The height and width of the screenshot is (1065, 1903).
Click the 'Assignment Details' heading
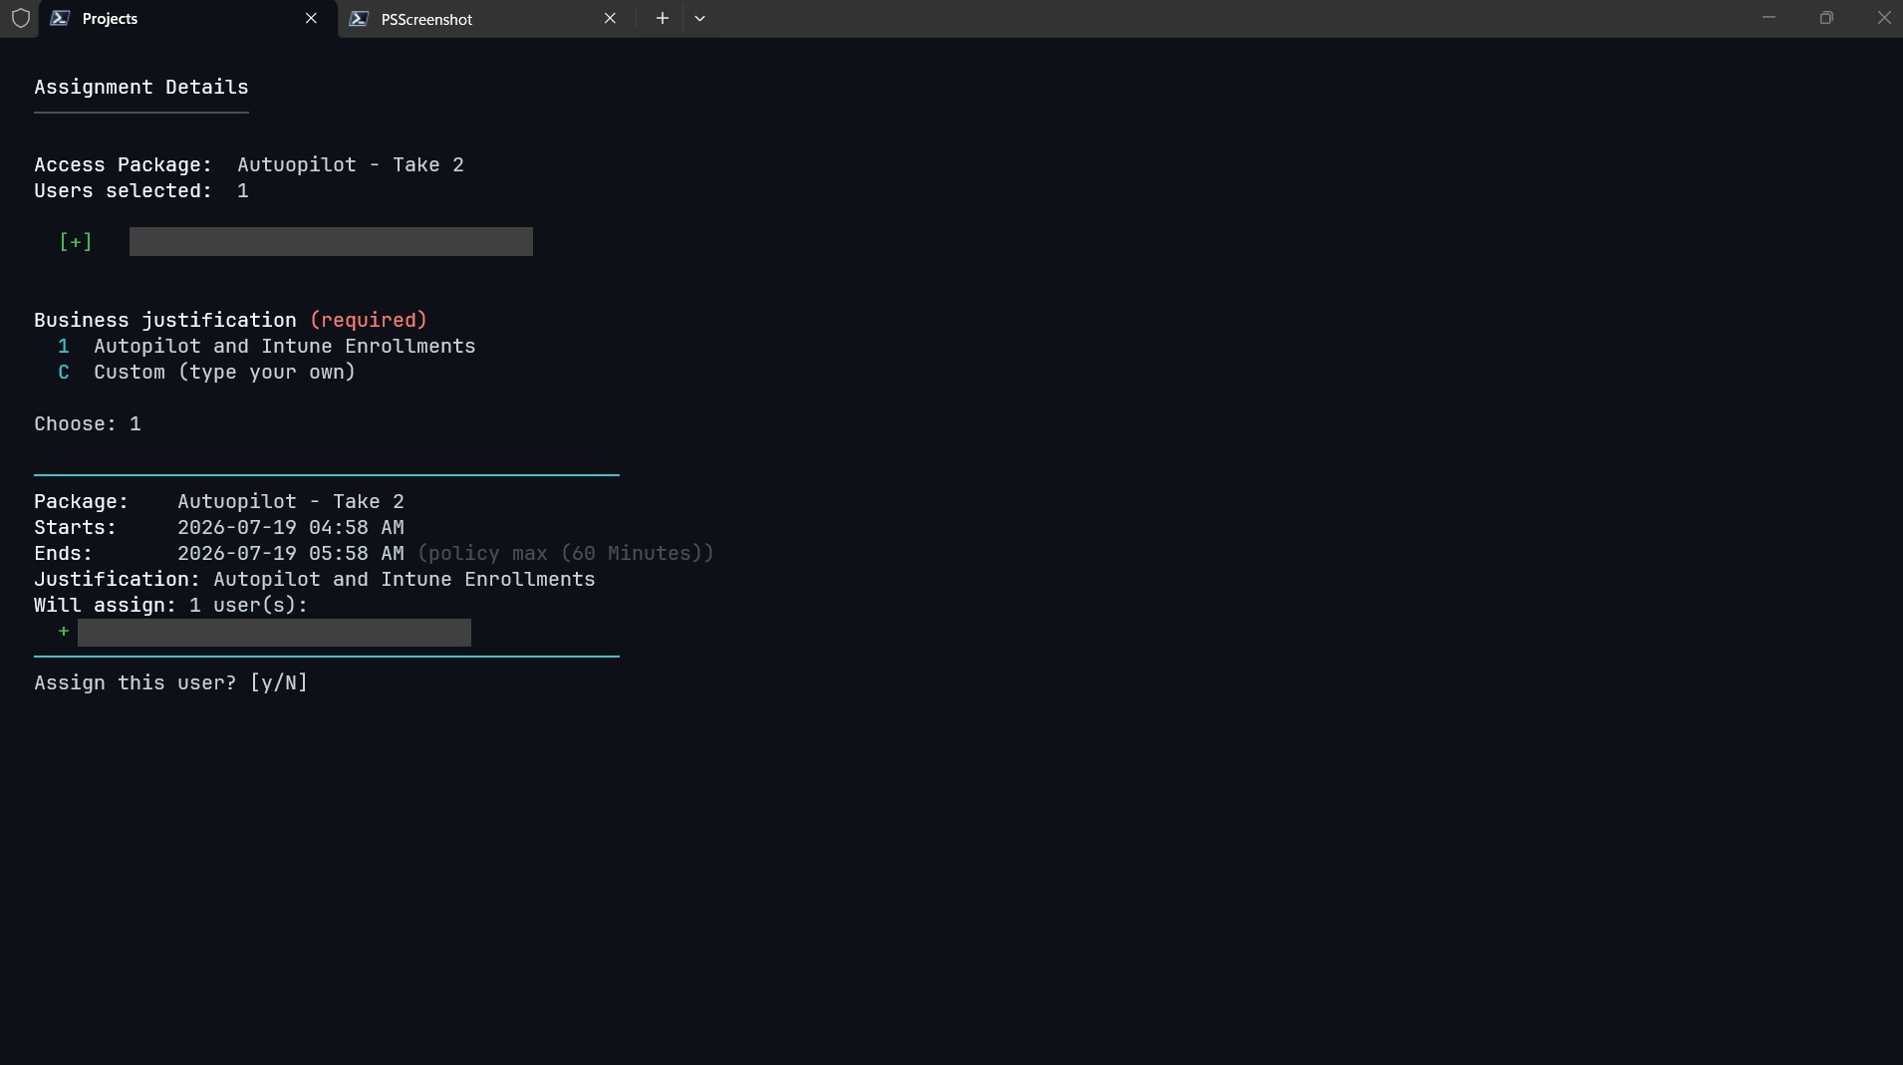(141, 88)
